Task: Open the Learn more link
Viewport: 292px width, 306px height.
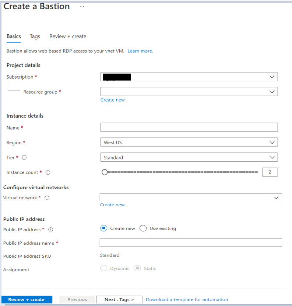Action: 140,51
